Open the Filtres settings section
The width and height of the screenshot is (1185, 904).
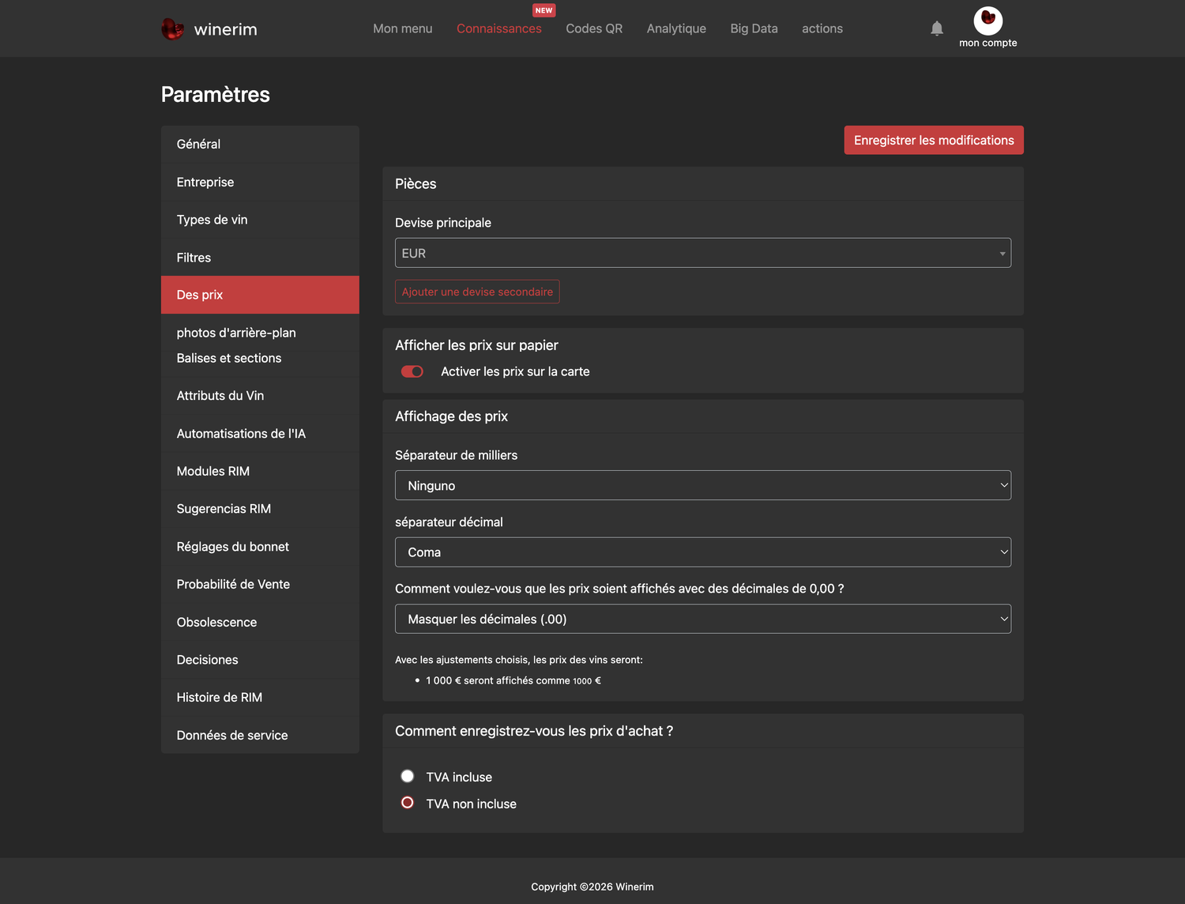click(x=260, y=258)
